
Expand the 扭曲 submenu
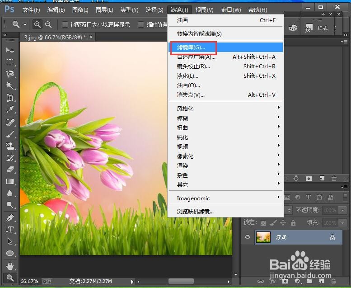226,128
